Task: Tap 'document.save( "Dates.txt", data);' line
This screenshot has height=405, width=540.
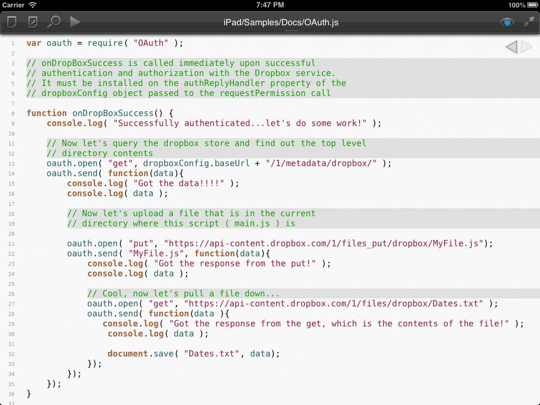Action: (194, 354)
